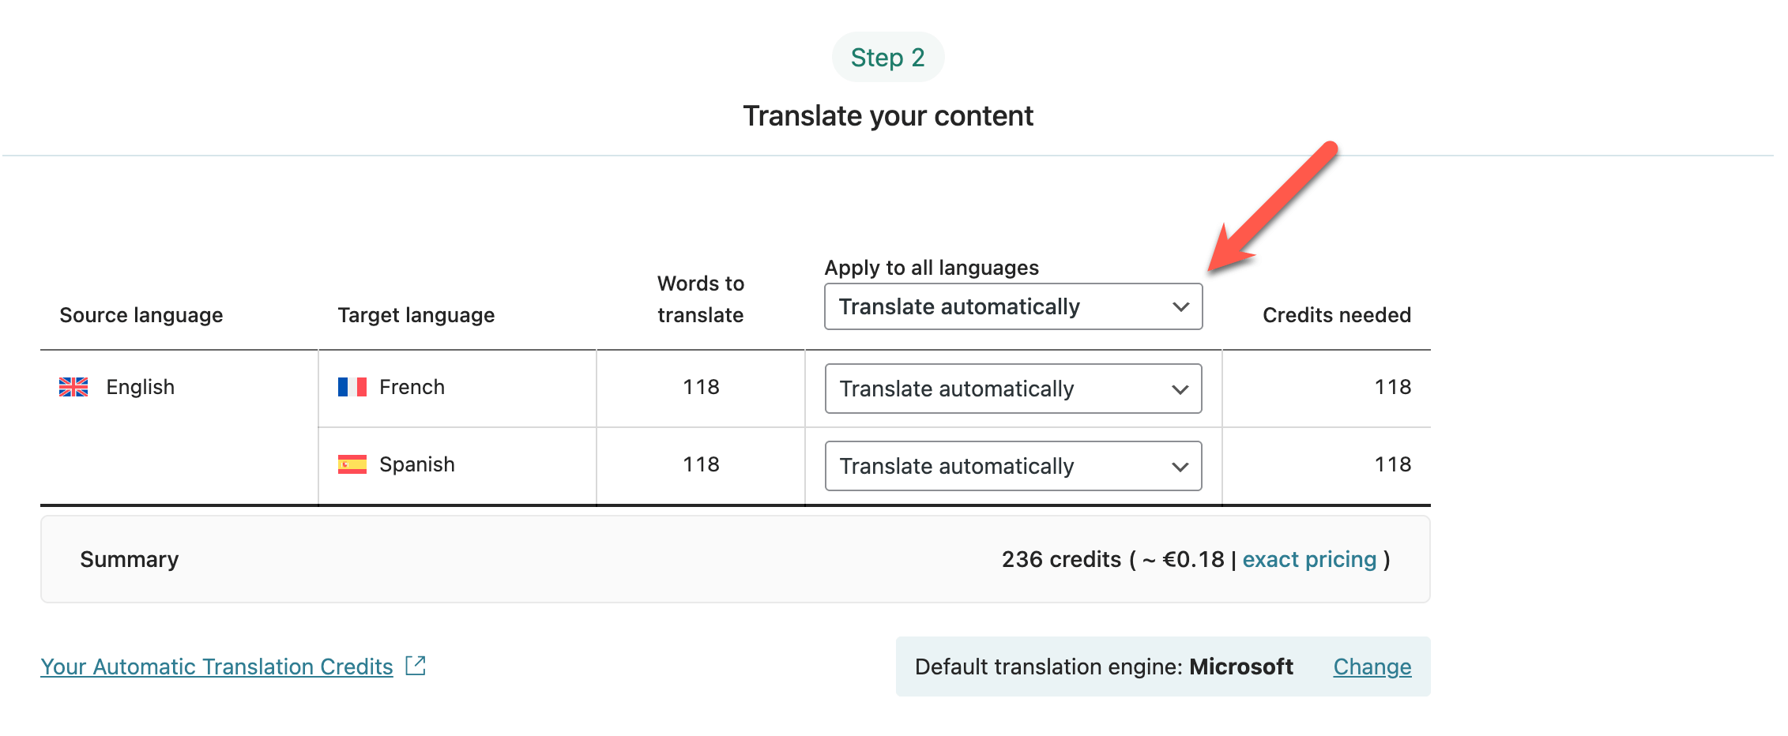Open the 'exact pricing' link
1788x736 pixels.
point(1309,559)
